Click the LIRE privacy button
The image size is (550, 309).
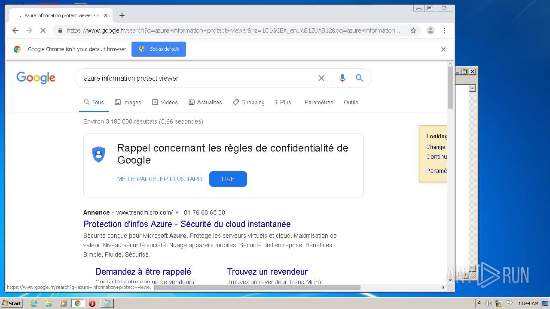[x=228, y=179]
